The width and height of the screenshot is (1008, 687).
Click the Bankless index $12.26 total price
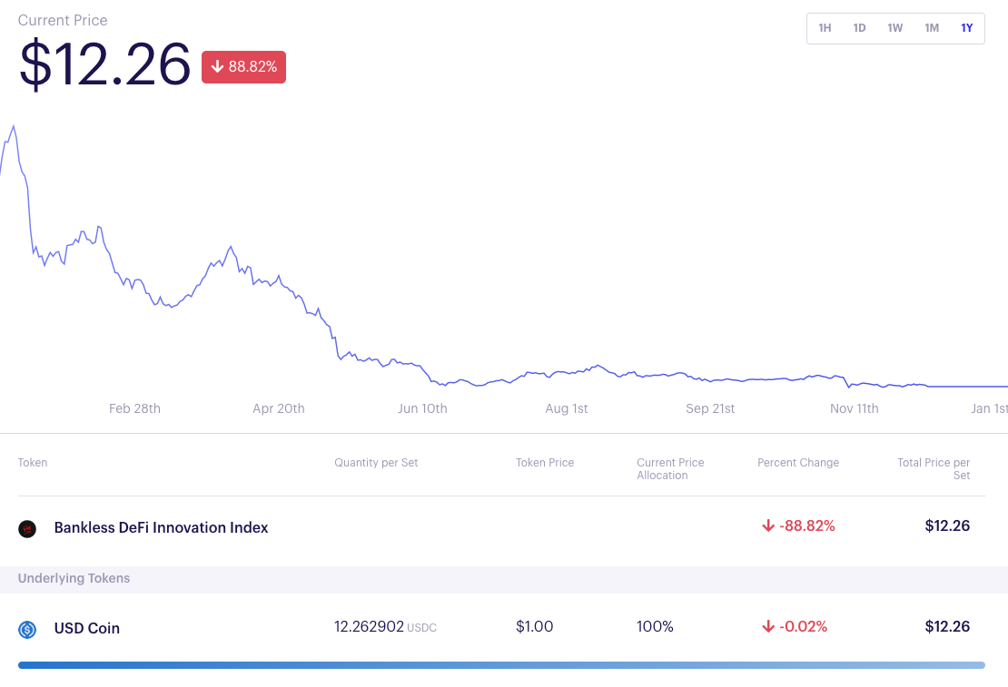(947, 525)
